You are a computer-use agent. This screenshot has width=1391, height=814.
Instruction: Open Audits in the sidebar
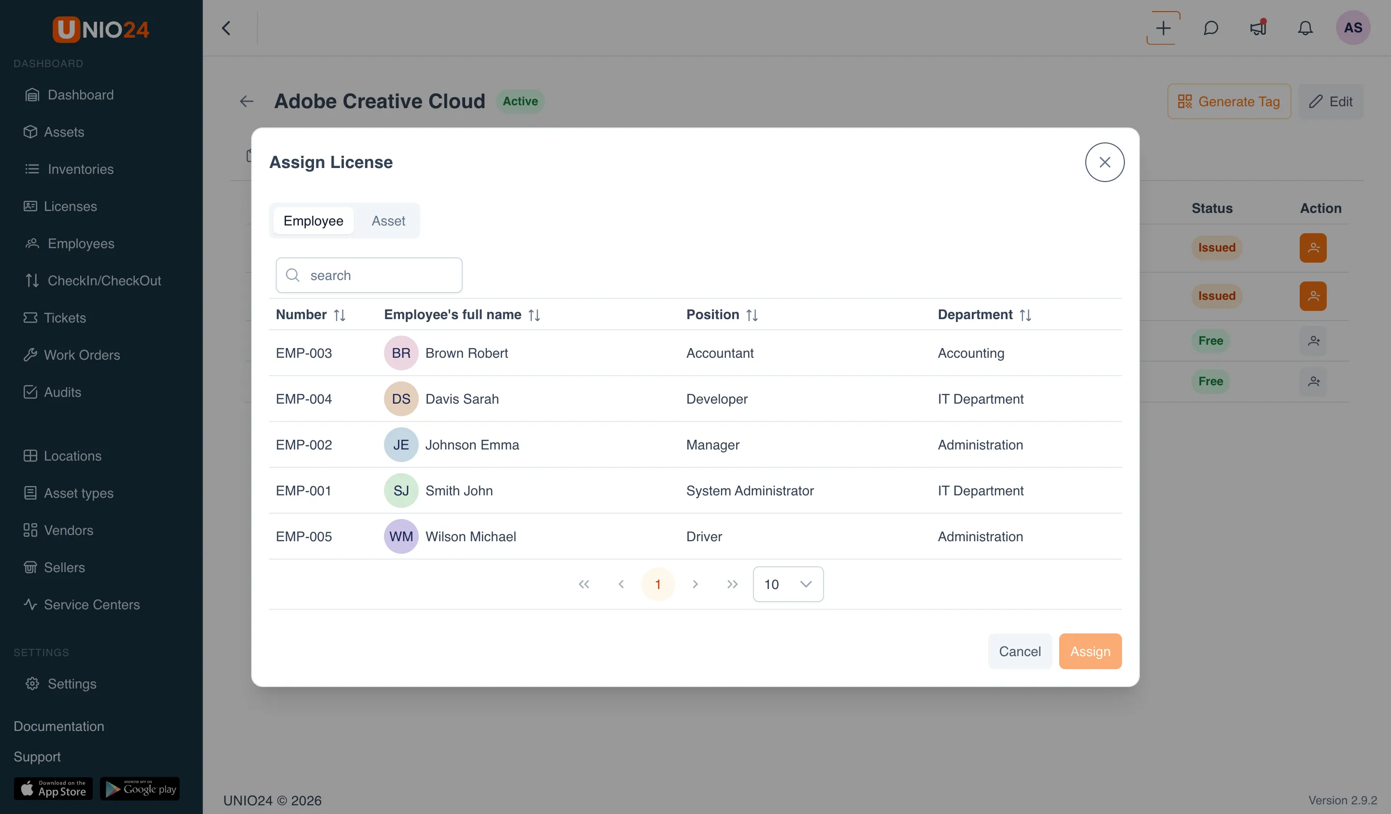click(53, 392)
